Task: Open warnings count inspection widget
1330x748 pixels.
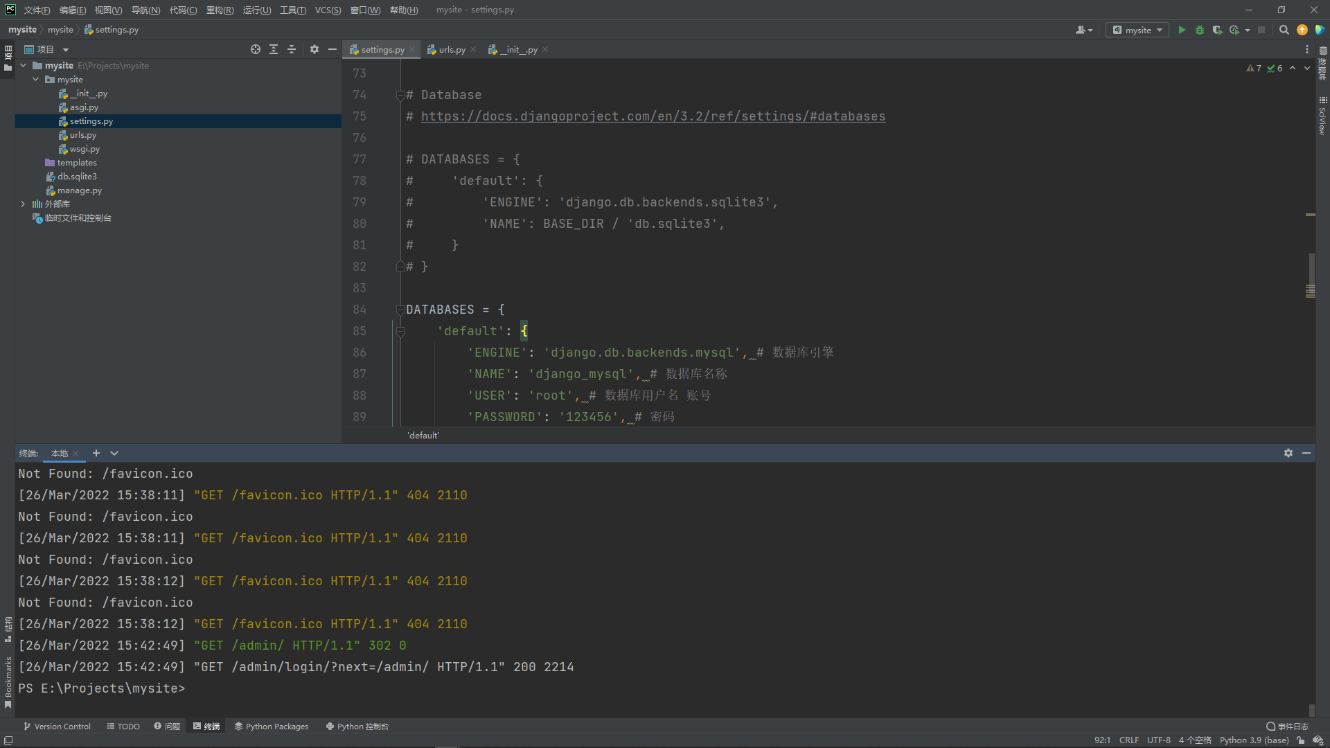Action: click(1254, 68)
